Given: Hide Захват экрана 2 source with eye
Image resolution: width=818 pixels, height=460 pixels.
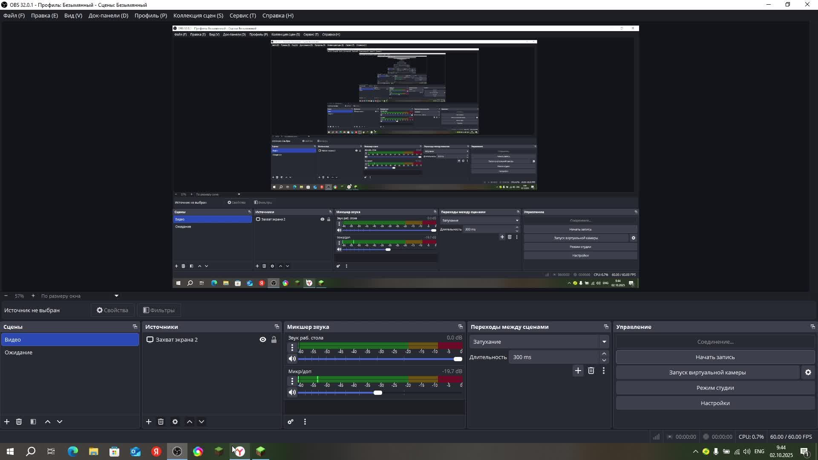Looking at the screenshot, I should 263,339.
